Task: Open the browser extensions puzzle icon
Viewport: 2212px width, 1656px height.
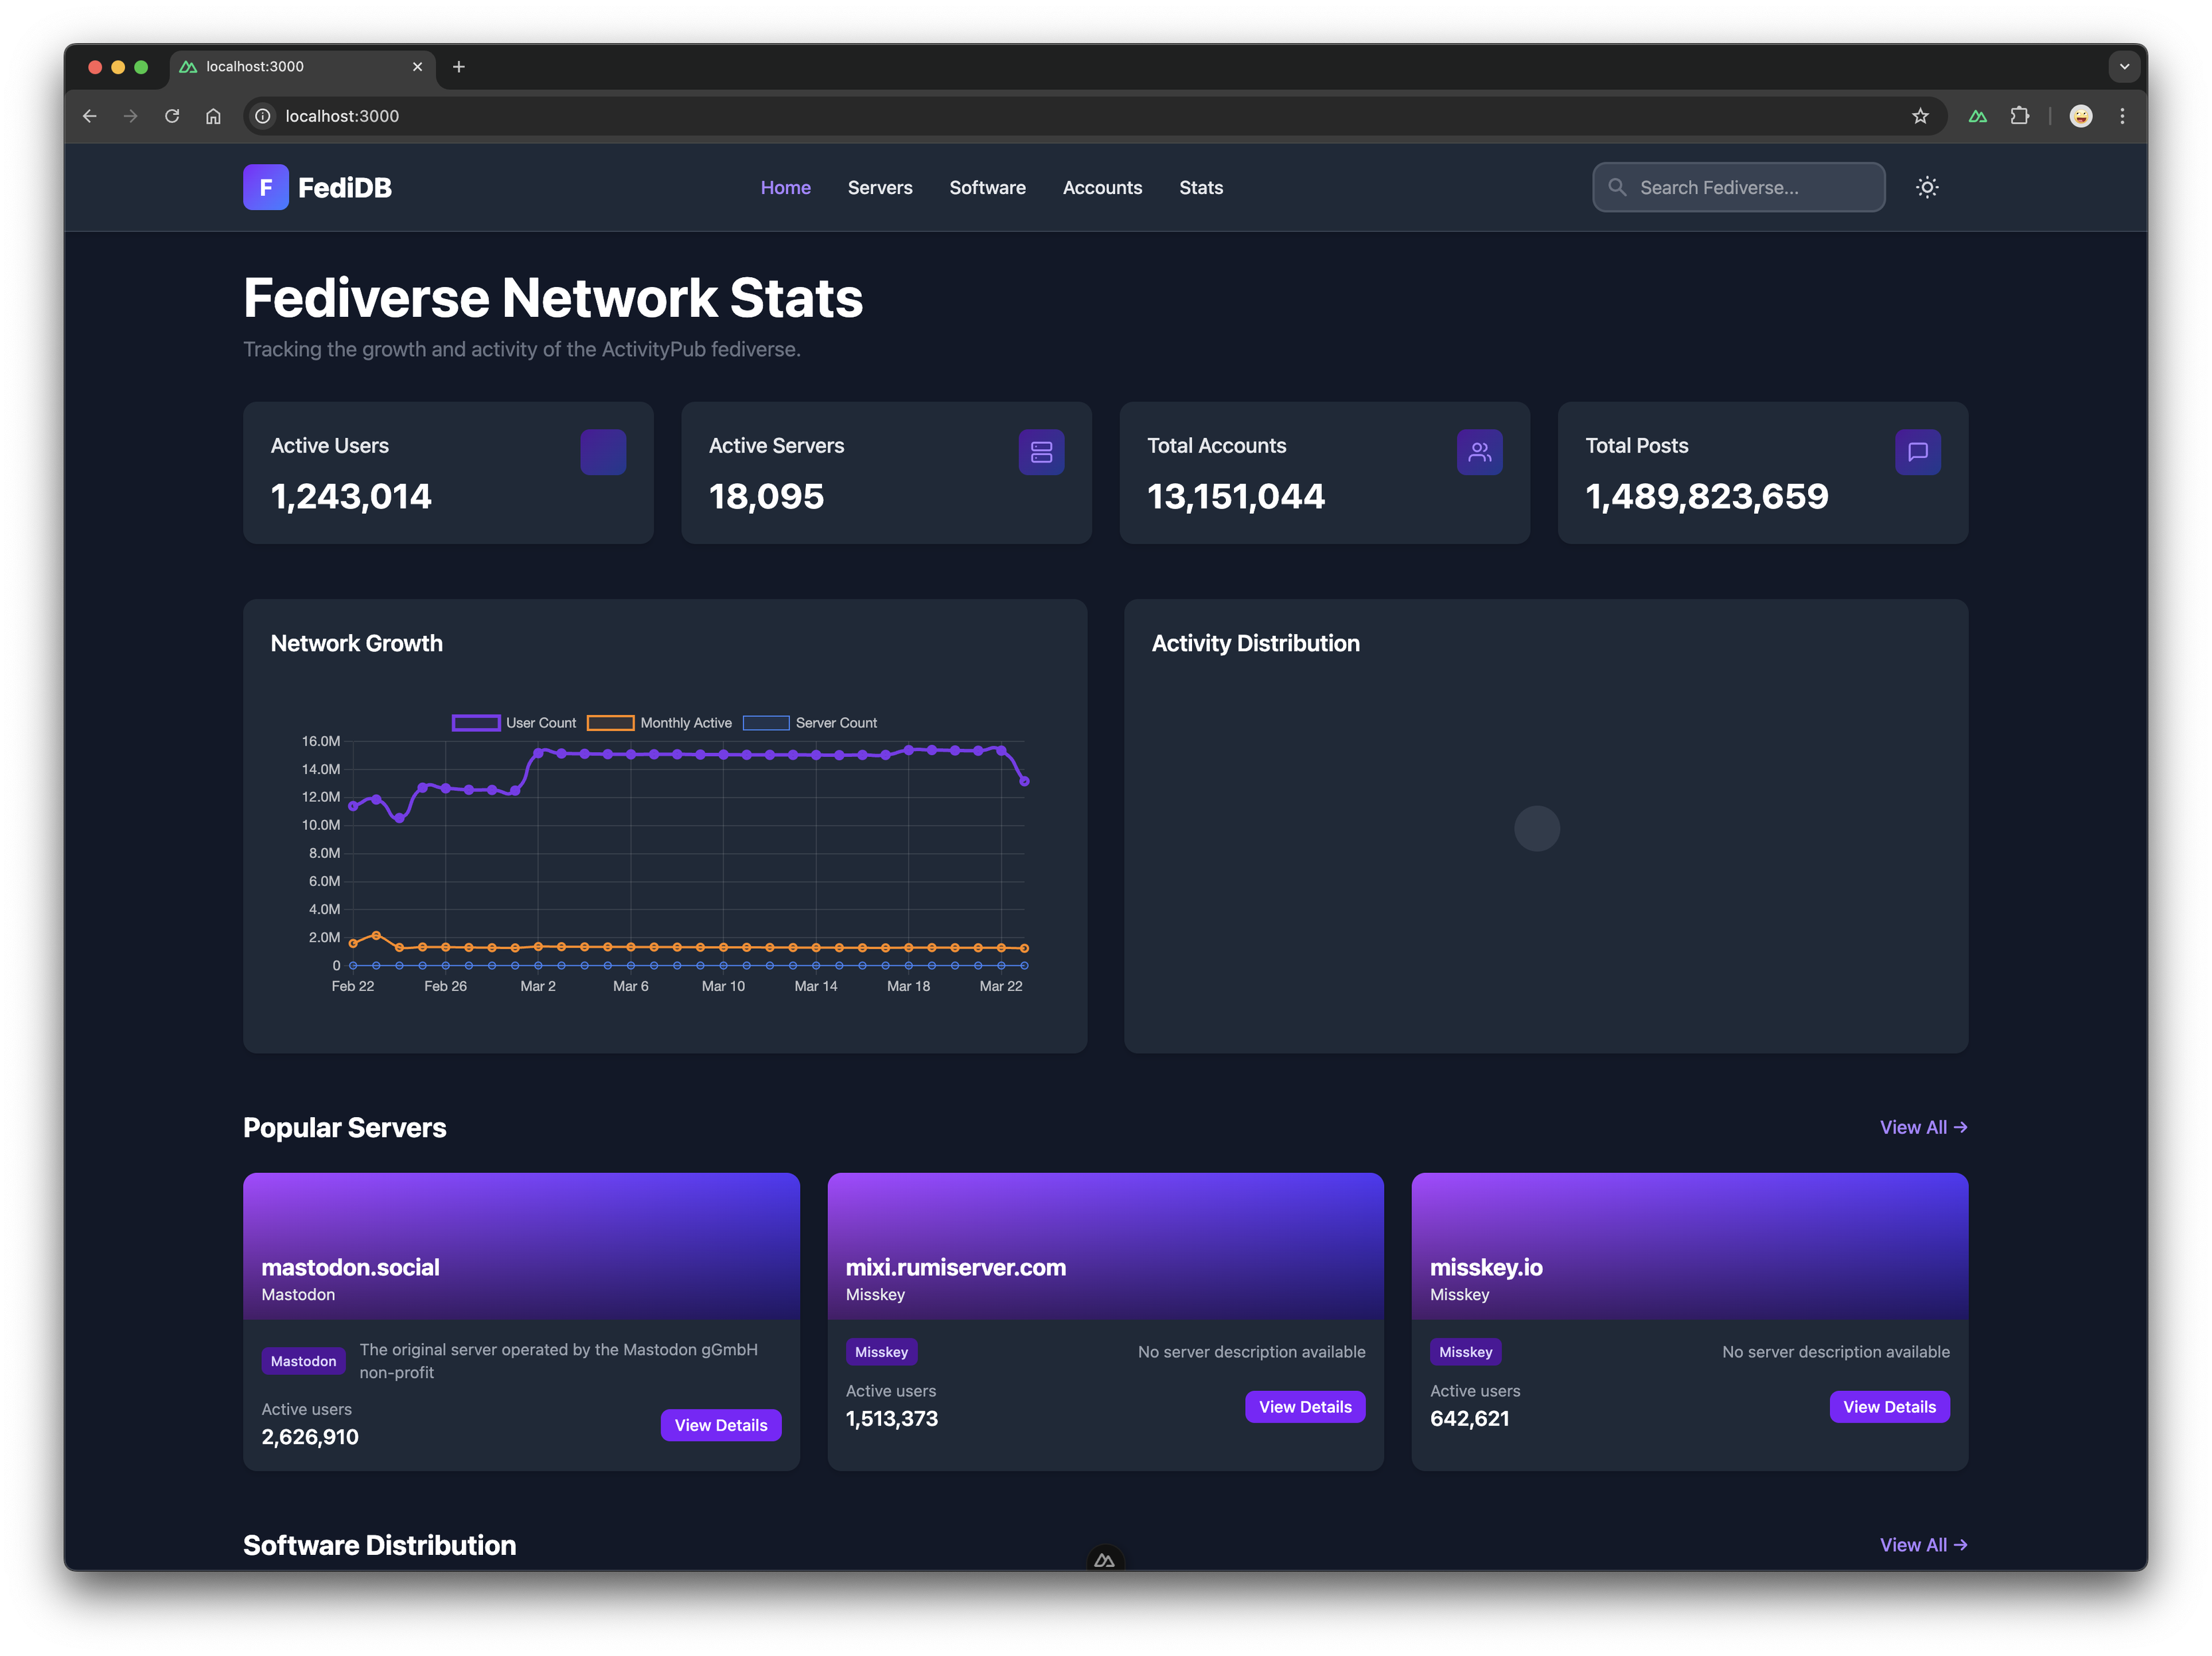Action: point(2020,116)
